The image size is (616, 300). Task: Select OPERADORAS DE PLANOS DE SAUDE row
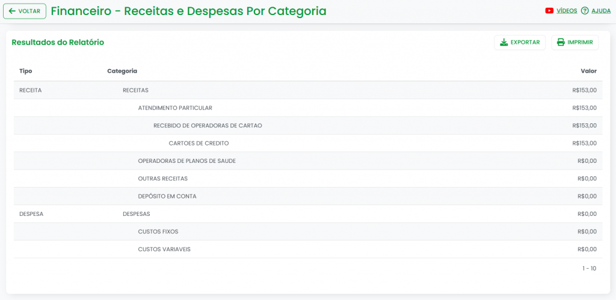click(x=186, y=161)
